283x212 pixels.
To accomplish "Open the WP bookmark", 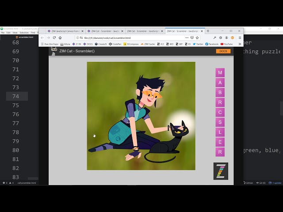I will click(179, 44).
